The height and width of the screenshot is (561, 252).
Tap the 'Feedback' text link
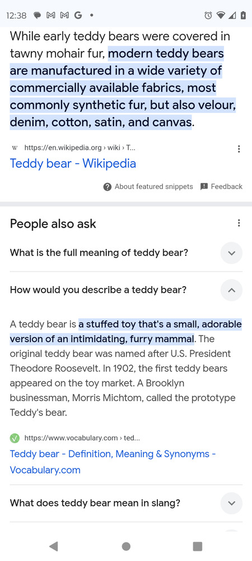(x=226, y=186)
